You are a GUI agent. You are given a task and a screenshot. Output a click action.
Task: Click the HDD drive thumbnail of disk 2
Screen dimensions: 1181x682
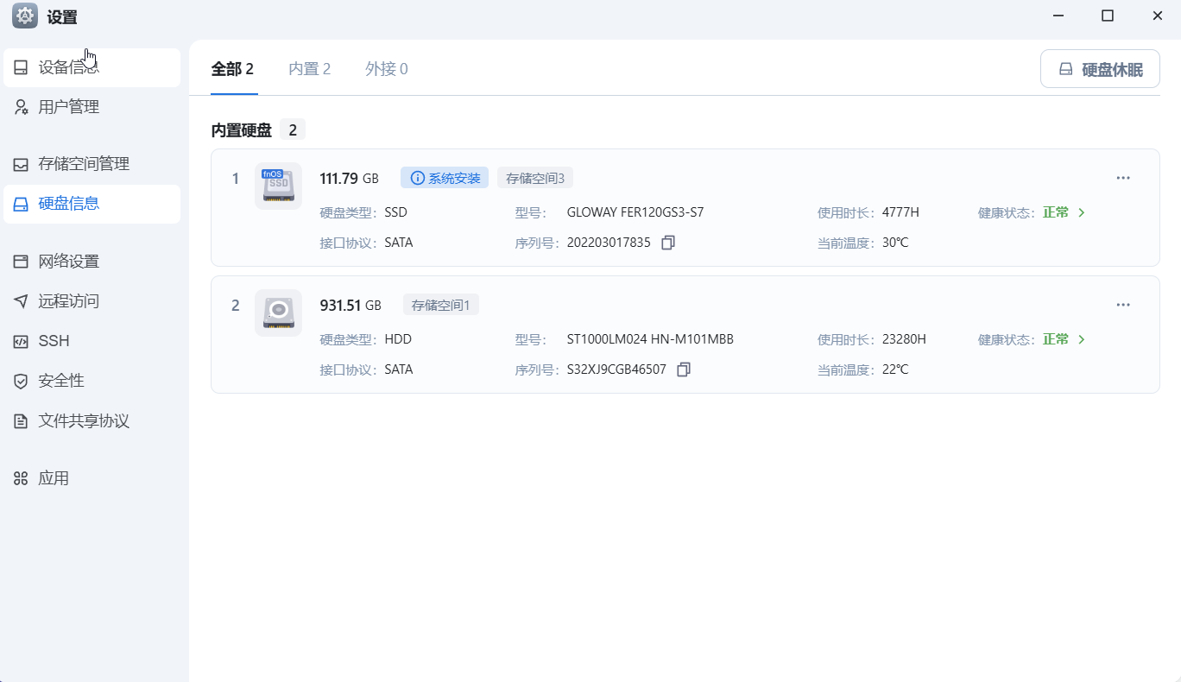(278, 313)
